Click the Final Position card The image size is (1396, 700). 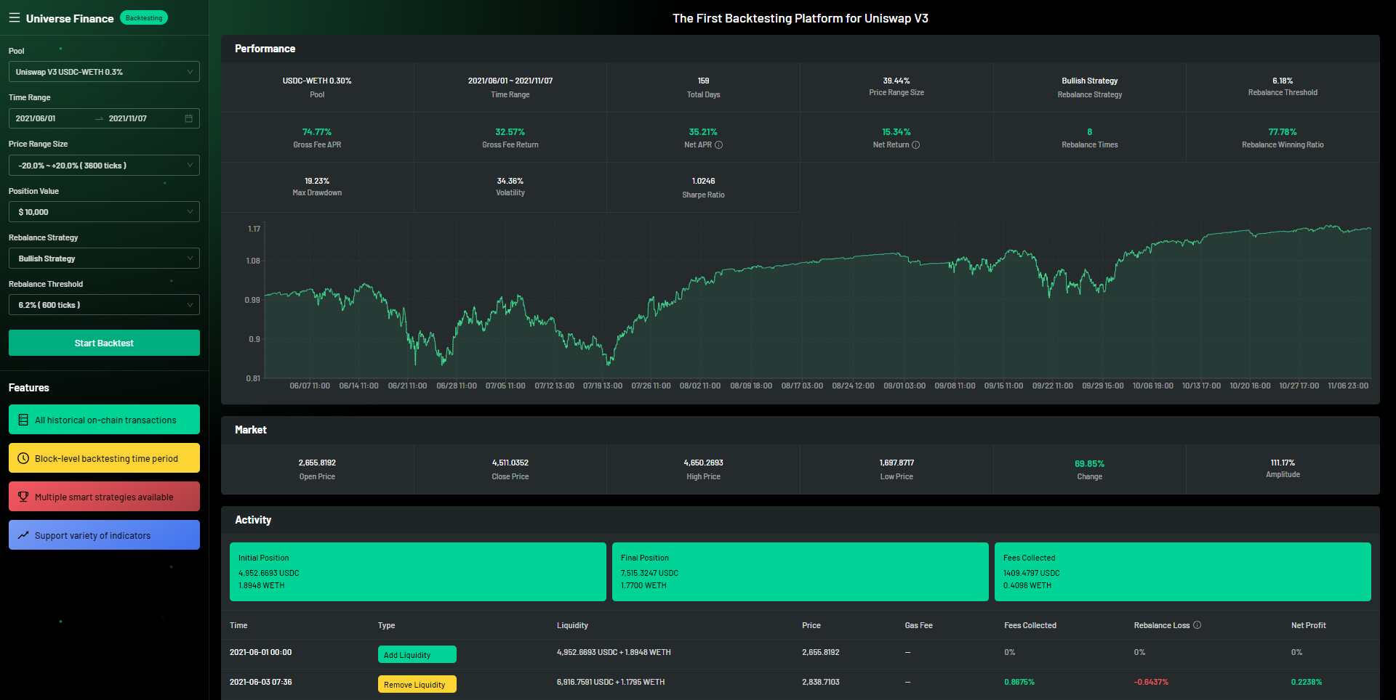coord(801,571)
